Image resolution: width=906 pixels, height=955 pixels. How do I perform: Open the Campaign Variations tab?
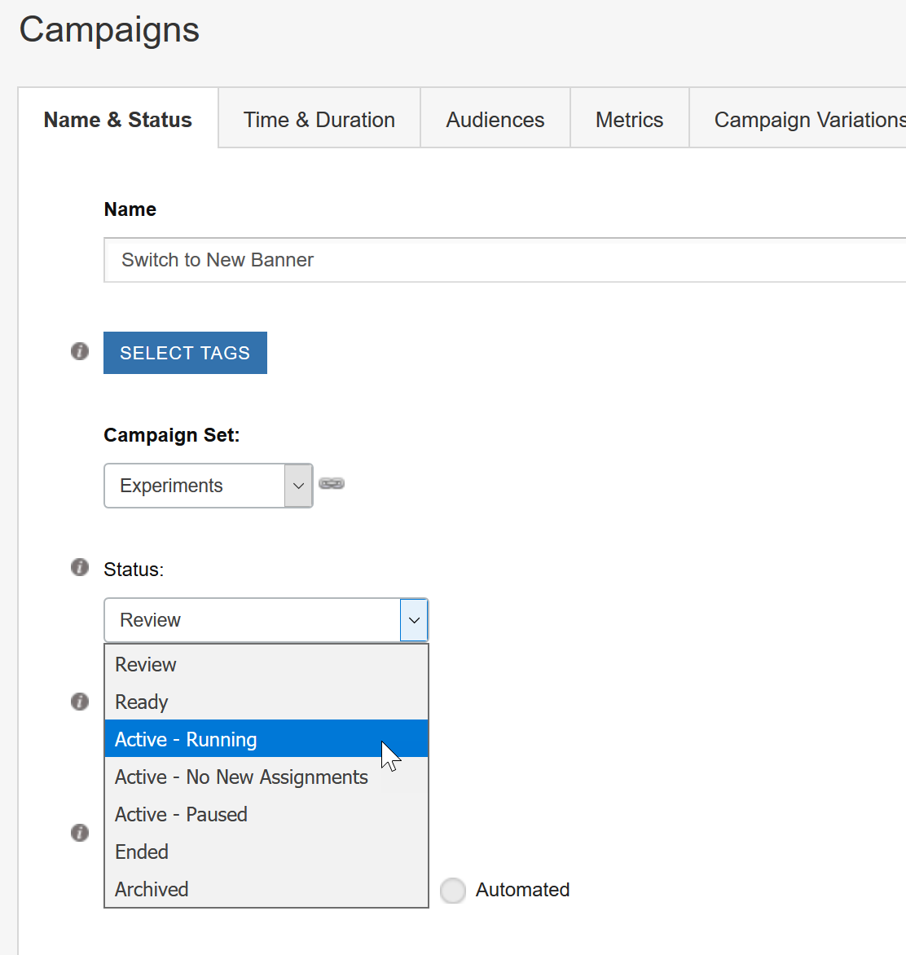pyautogui.click(x=807, y=119)
